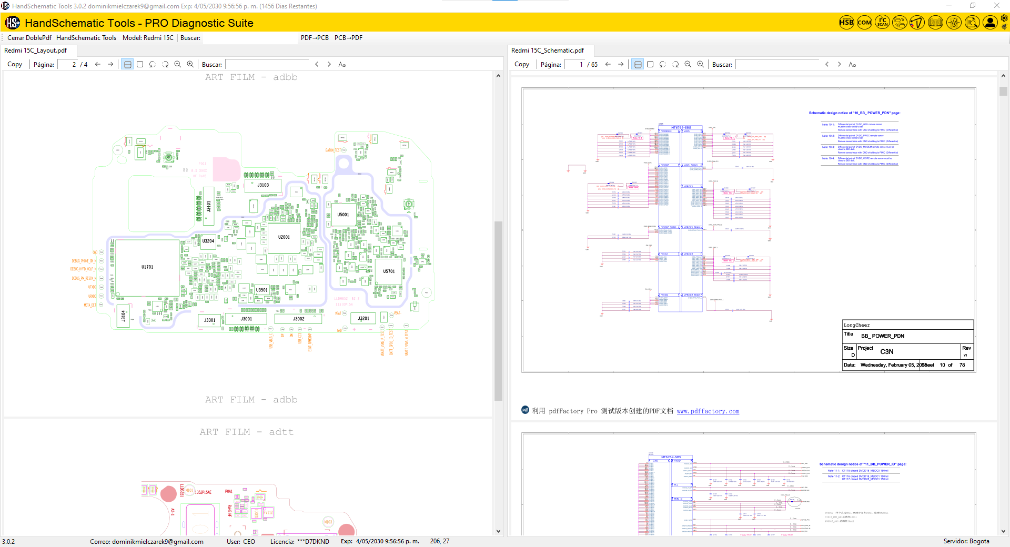
Task: Open the document search icon
Action: pyautogui.click(x=972, y=23)
